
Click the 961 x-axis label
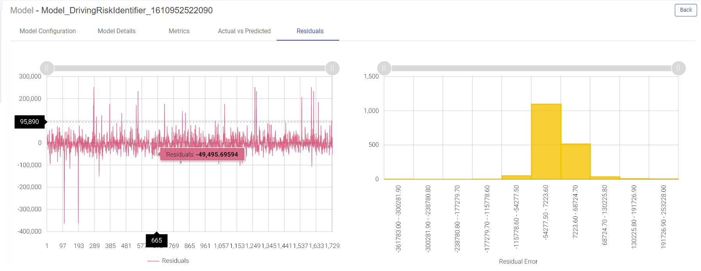(x=206, y=246)
